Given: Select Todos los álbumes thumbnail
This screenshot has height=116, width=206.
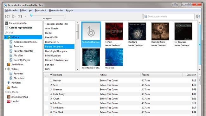Looking at the screenshot, I should [91, 31].
